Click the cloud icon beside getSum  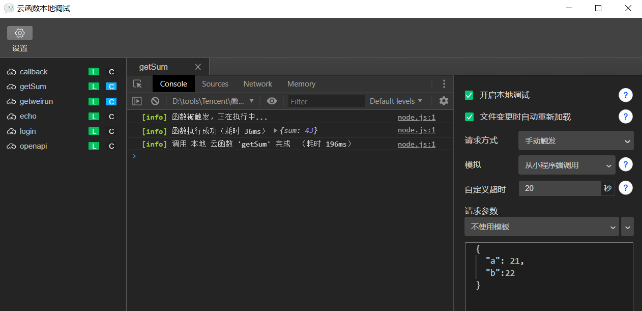(11, 87)
